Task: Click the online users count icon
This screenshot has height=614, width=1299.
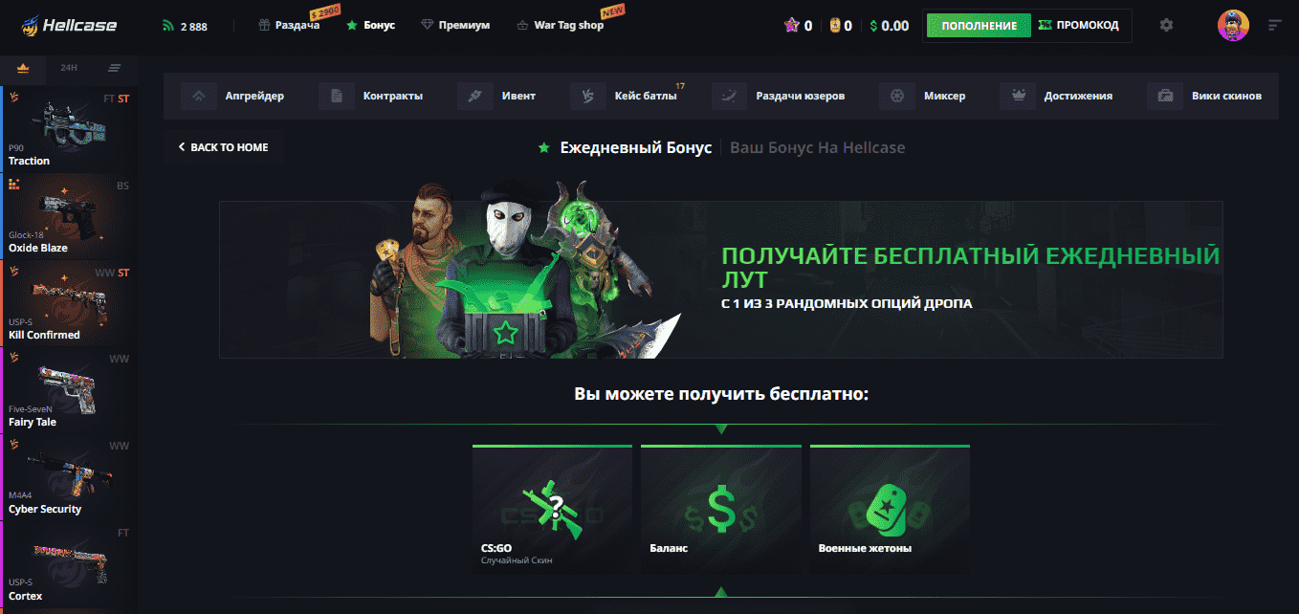Action: coord(168,26)
